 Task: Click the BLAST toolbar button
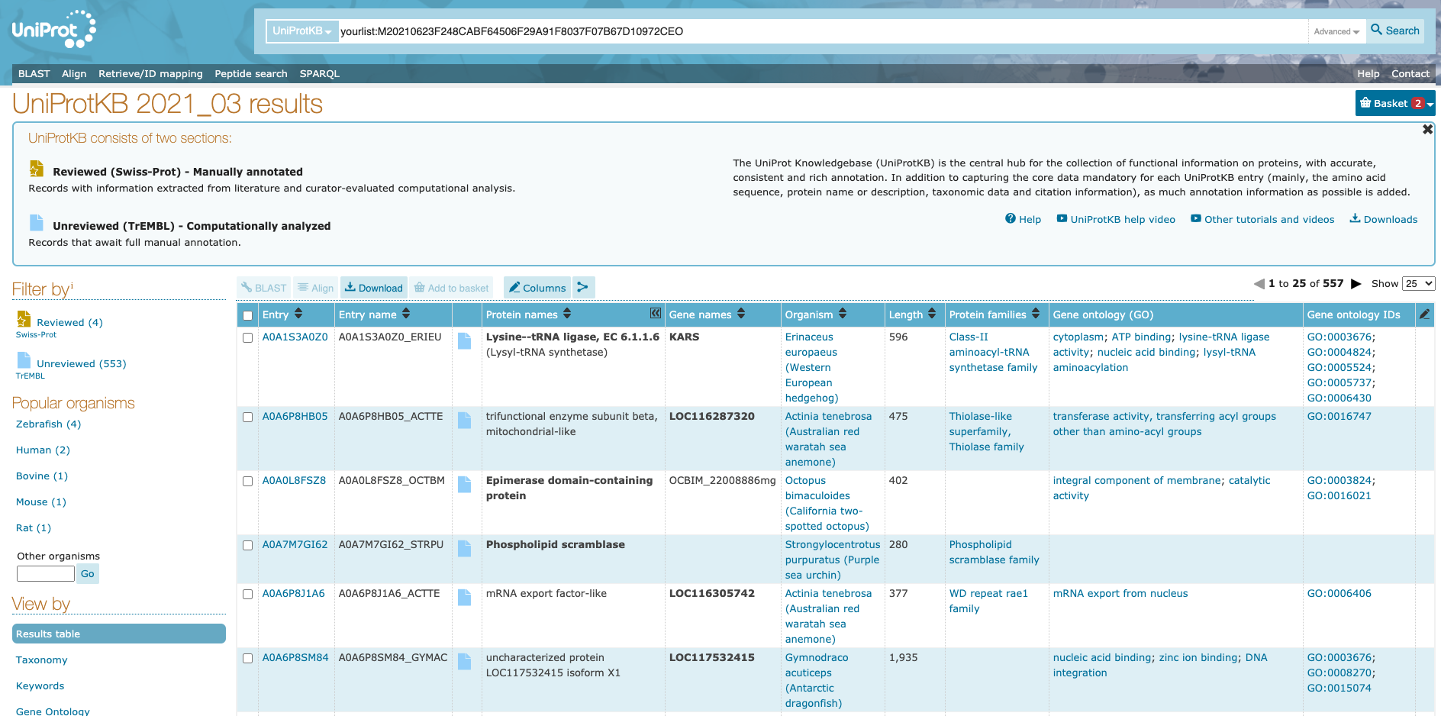(263, 288)
